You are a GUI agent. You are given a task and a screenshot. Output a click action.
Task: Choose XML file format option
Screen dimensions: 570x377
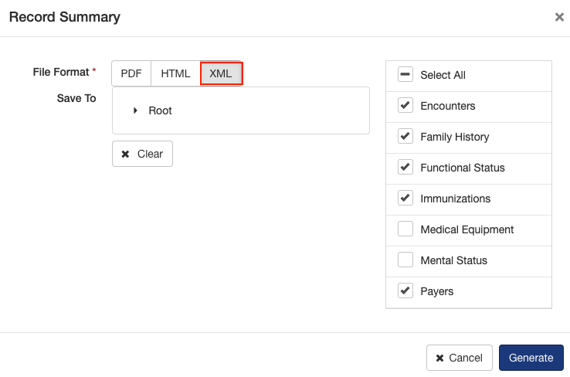(221, 73)
